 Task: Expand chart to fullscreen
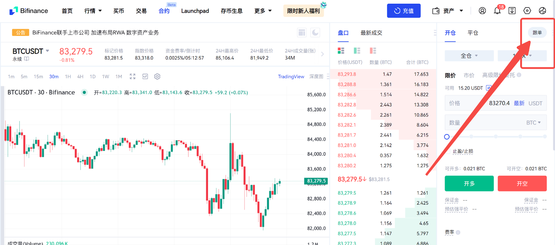(133, 77)
